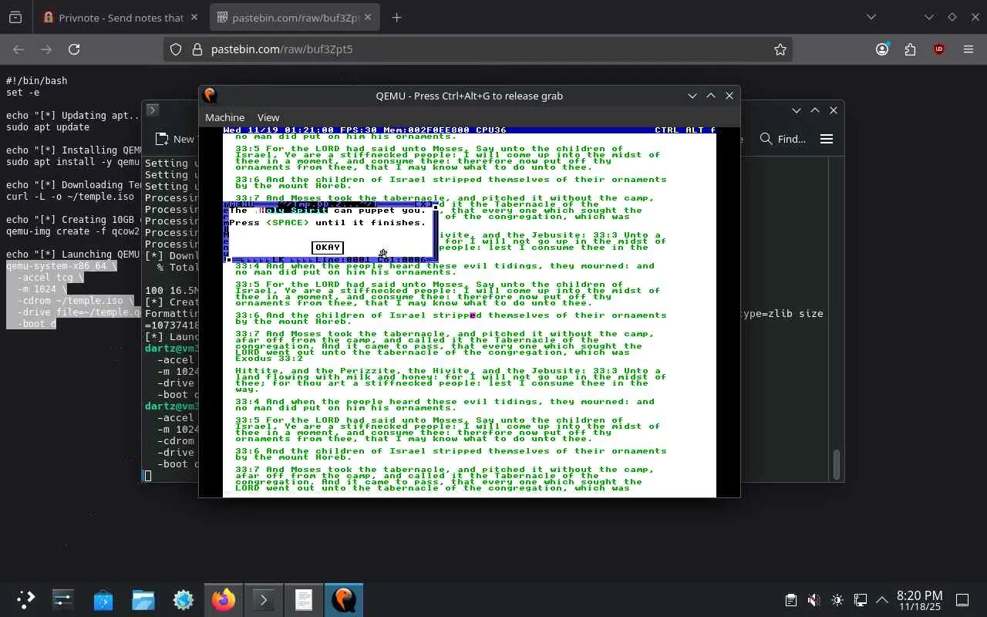Reload the pastebin page
Image resolution: width=987 pixels, height=617 pixels.
click(74, 49)
